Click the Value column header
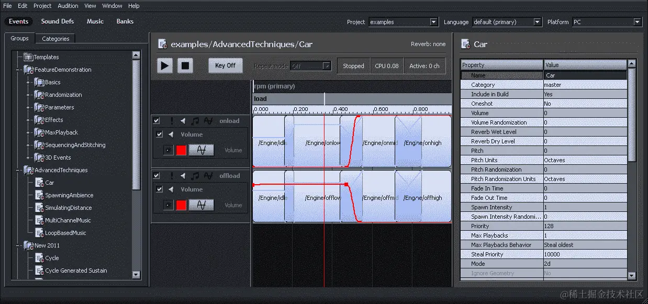The image size is (648, 304). click(585, 65)
